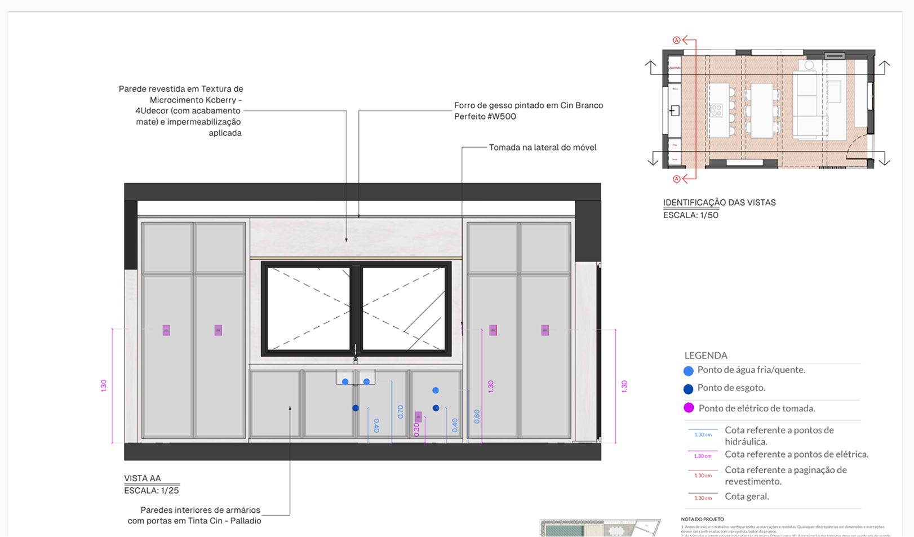Select the 'Tomada na lateral do móvel' annotation
The width and height of the screenshot is (914, 537).
tap(543, 148)
